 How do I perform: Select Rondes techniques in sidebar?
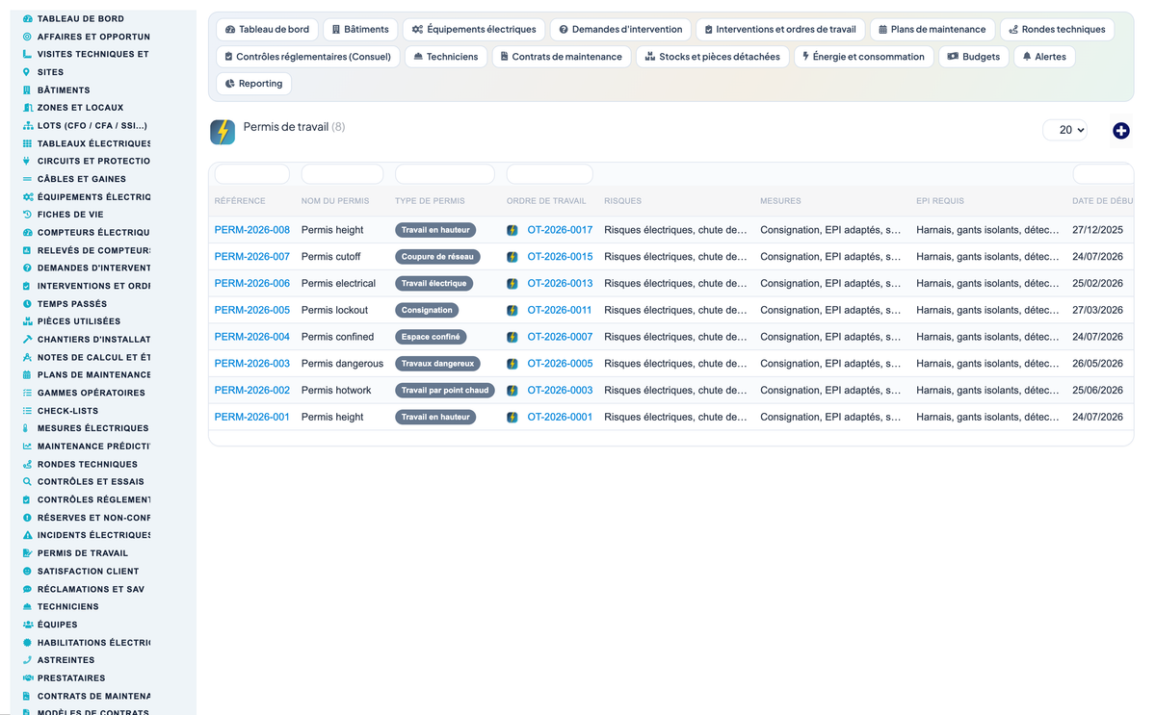coord(88,464)
